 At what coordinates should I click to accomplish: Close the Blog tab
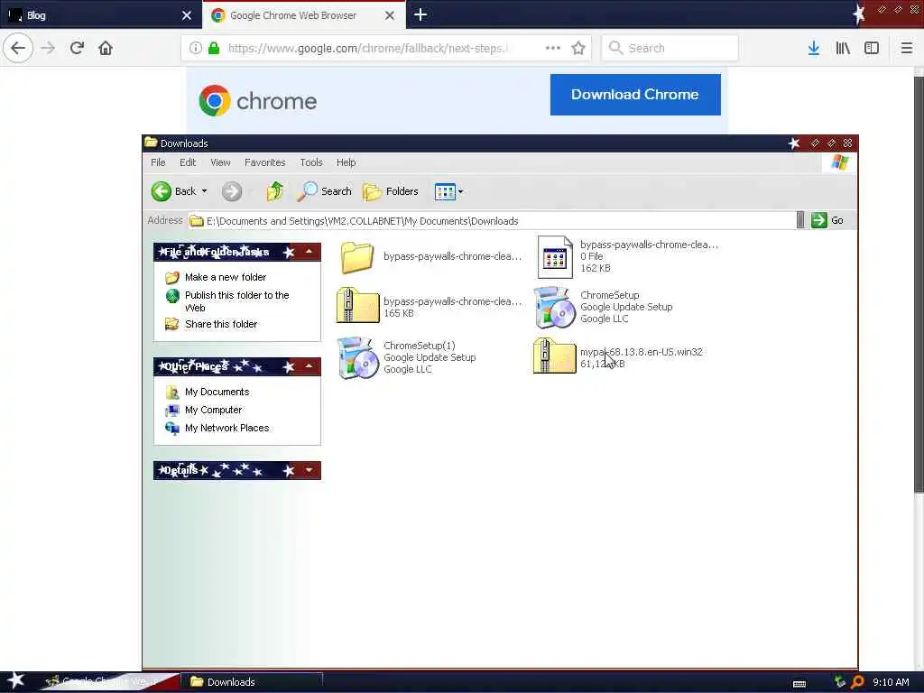(186, 15)
